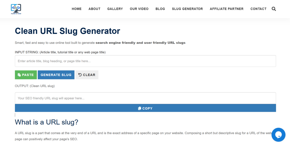This screenshot has width=290, height=145.
Task: Click the green PASTE button
Action: (x=26, y=75)
